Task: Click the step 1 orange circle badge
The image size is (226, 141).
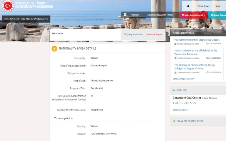Action: coord(54,49)
